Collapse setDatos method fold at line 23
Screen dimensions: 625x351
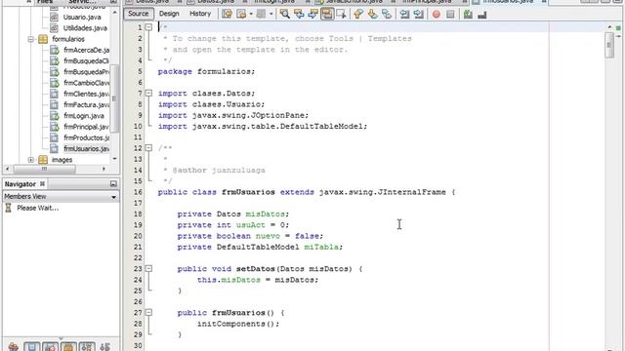[148, 269]
